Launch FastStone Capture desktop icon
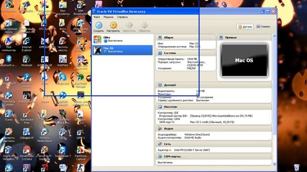 [81, 153]
